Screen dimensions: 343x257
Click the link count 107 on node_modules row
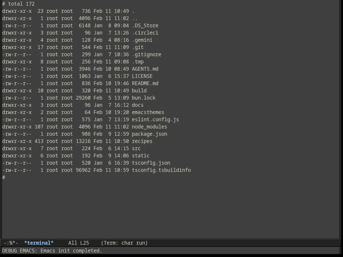[x=39, y=127]
